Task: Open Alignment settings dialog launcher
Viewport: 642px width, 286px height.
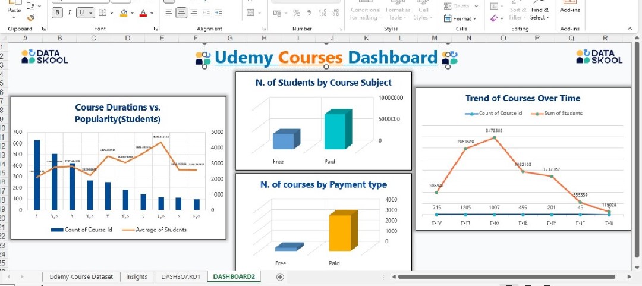Action: [263, 29]
